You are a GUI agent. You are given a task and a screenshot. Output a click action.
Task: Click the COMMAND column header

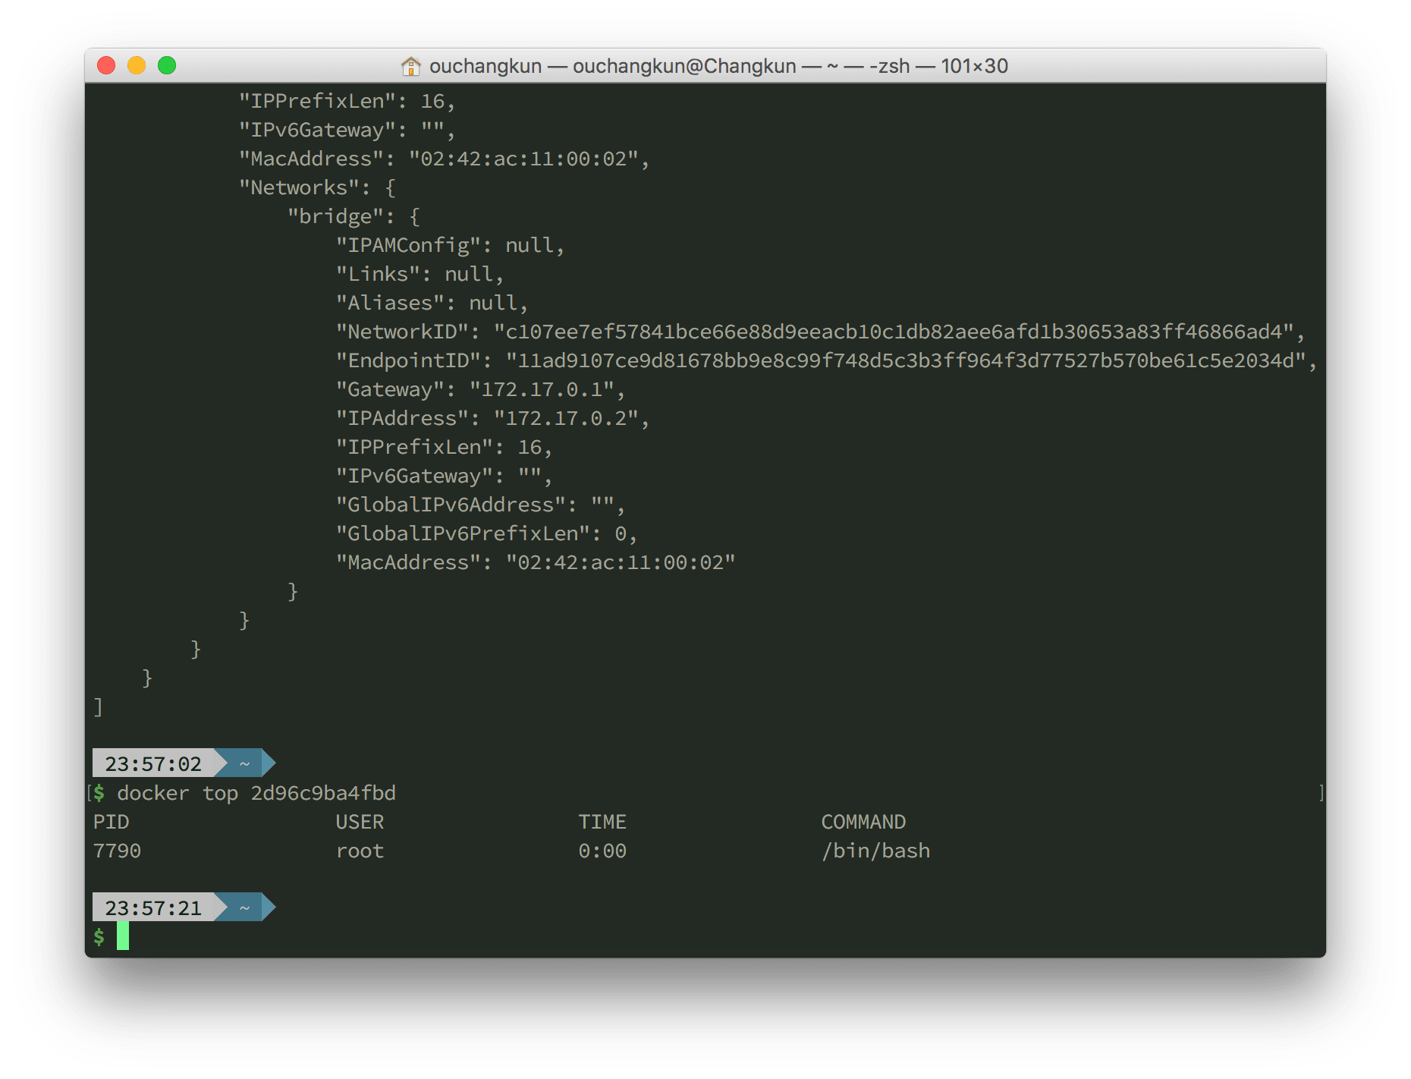pos(863,822)
